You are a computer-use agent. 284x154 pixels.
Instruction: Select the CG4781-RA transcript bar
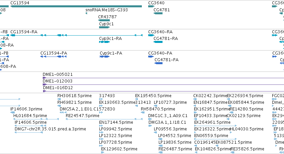coord(158,42)
